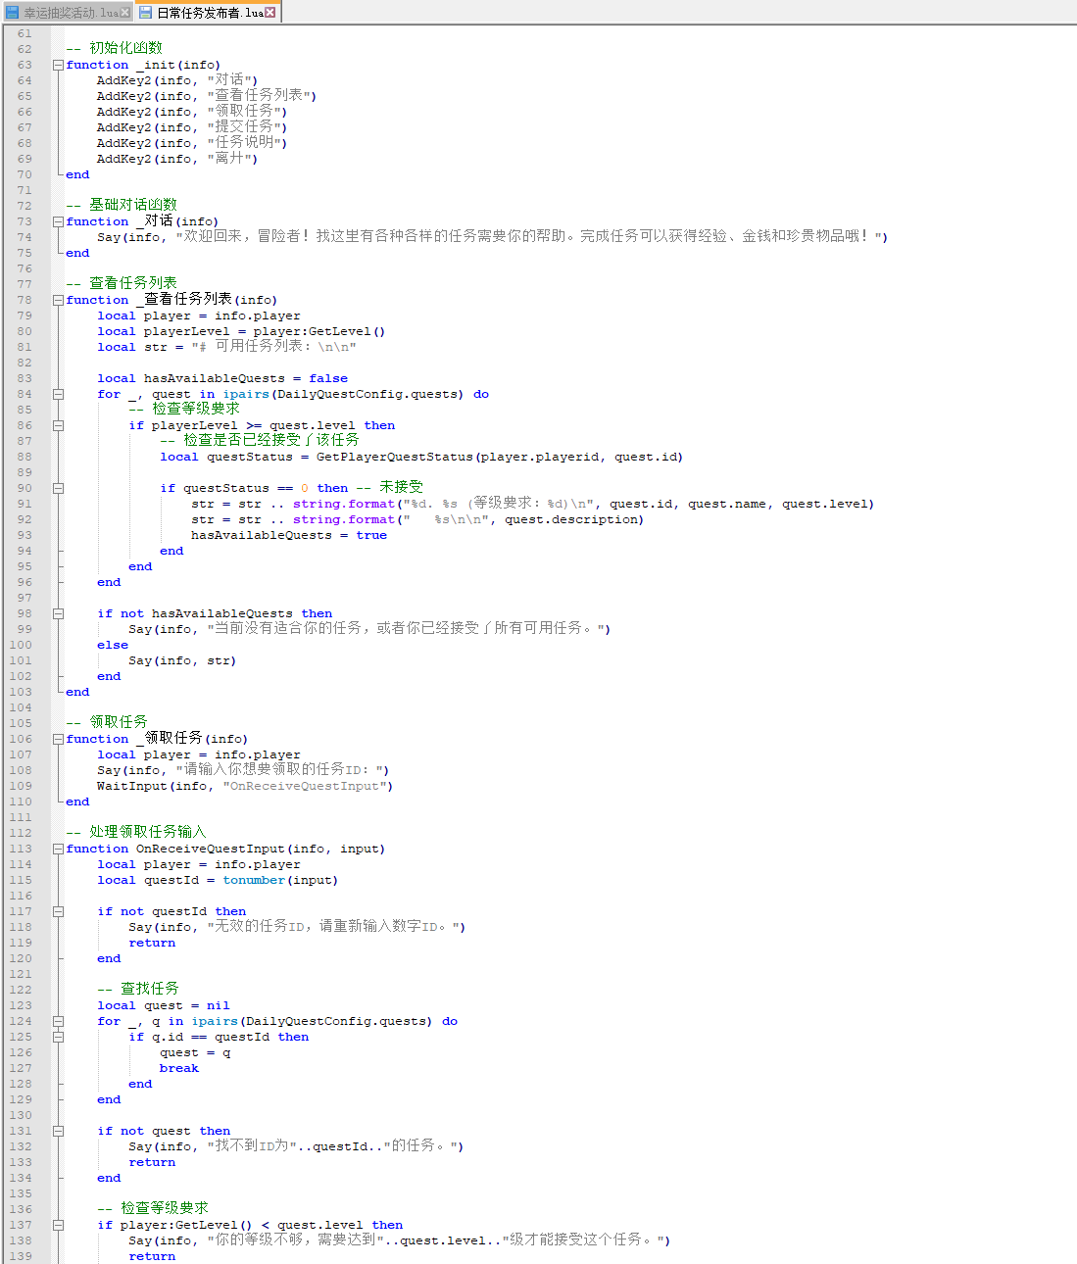Collapse the 'if not questId' block

[x=58, y=911]
